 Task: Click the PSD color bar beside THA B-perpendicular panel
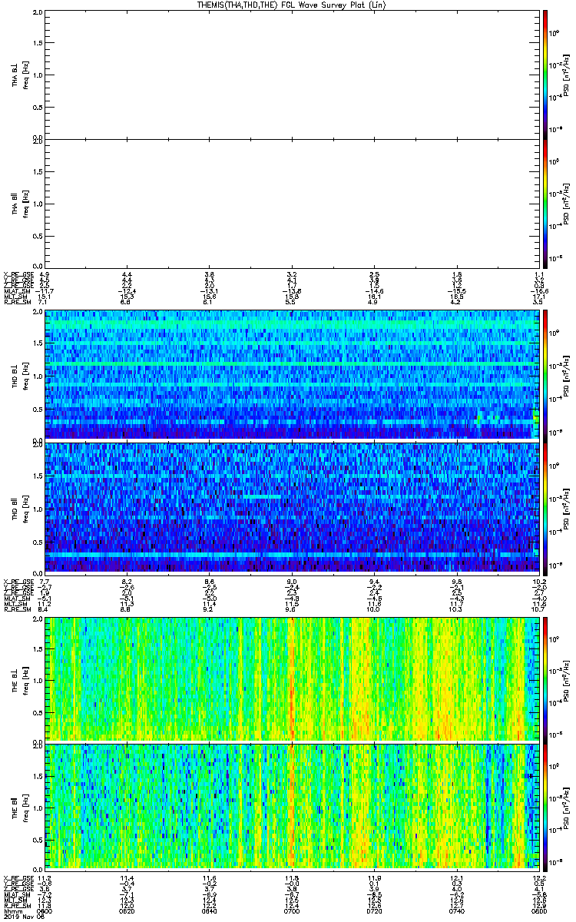[545, 74]
